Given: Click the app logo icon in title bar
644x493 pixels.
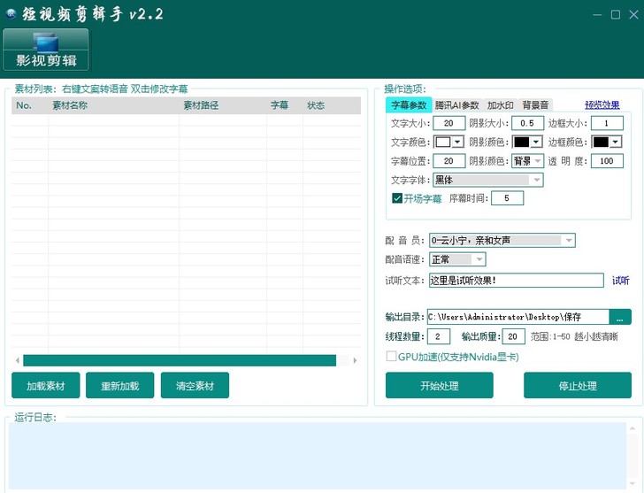Looking at the screenshot, I should [x=11, y=15].
